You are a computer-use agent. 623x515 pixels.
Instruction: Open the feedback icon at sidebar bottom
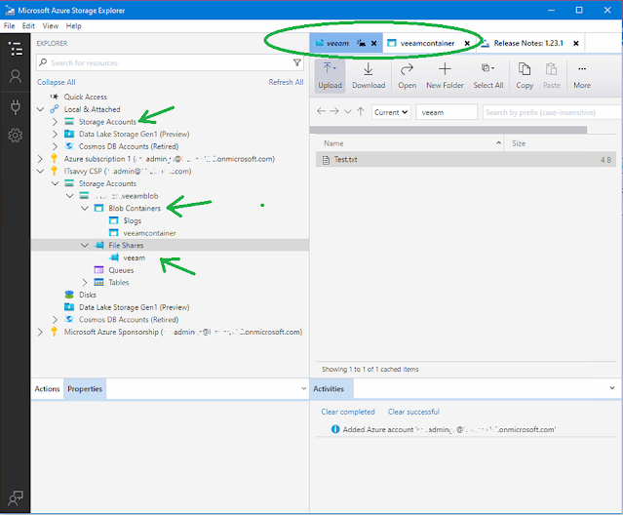tap(15, 497)
